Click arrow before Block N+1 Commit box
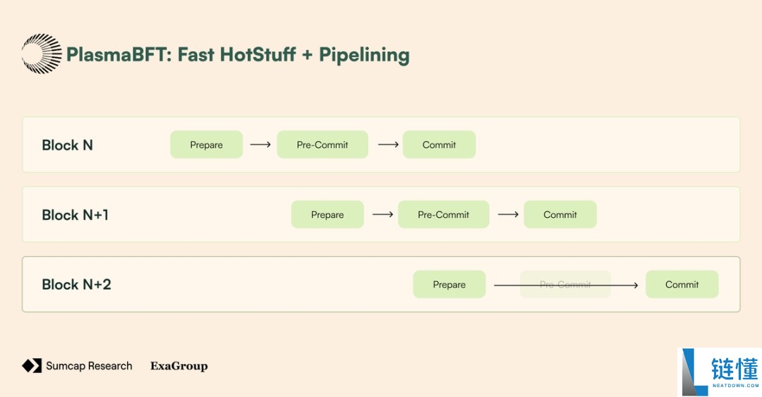The width and height of the screenshot is (762, 397). pos(508,214)
